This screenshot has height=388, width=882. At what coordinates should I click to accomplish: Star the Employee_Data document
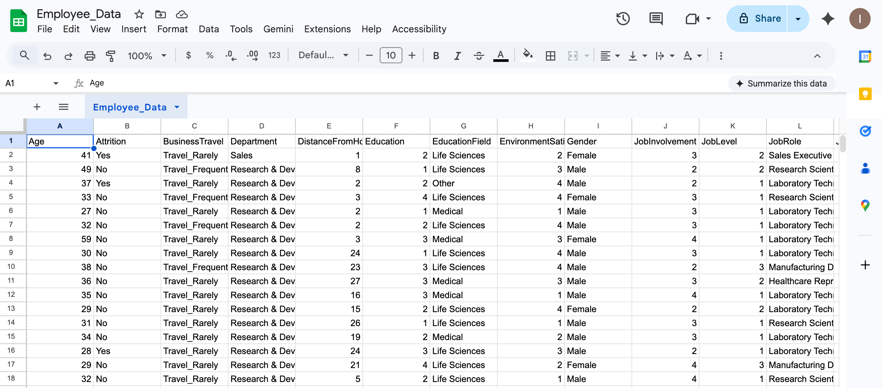pyautogui.click(x=139, y=14)
